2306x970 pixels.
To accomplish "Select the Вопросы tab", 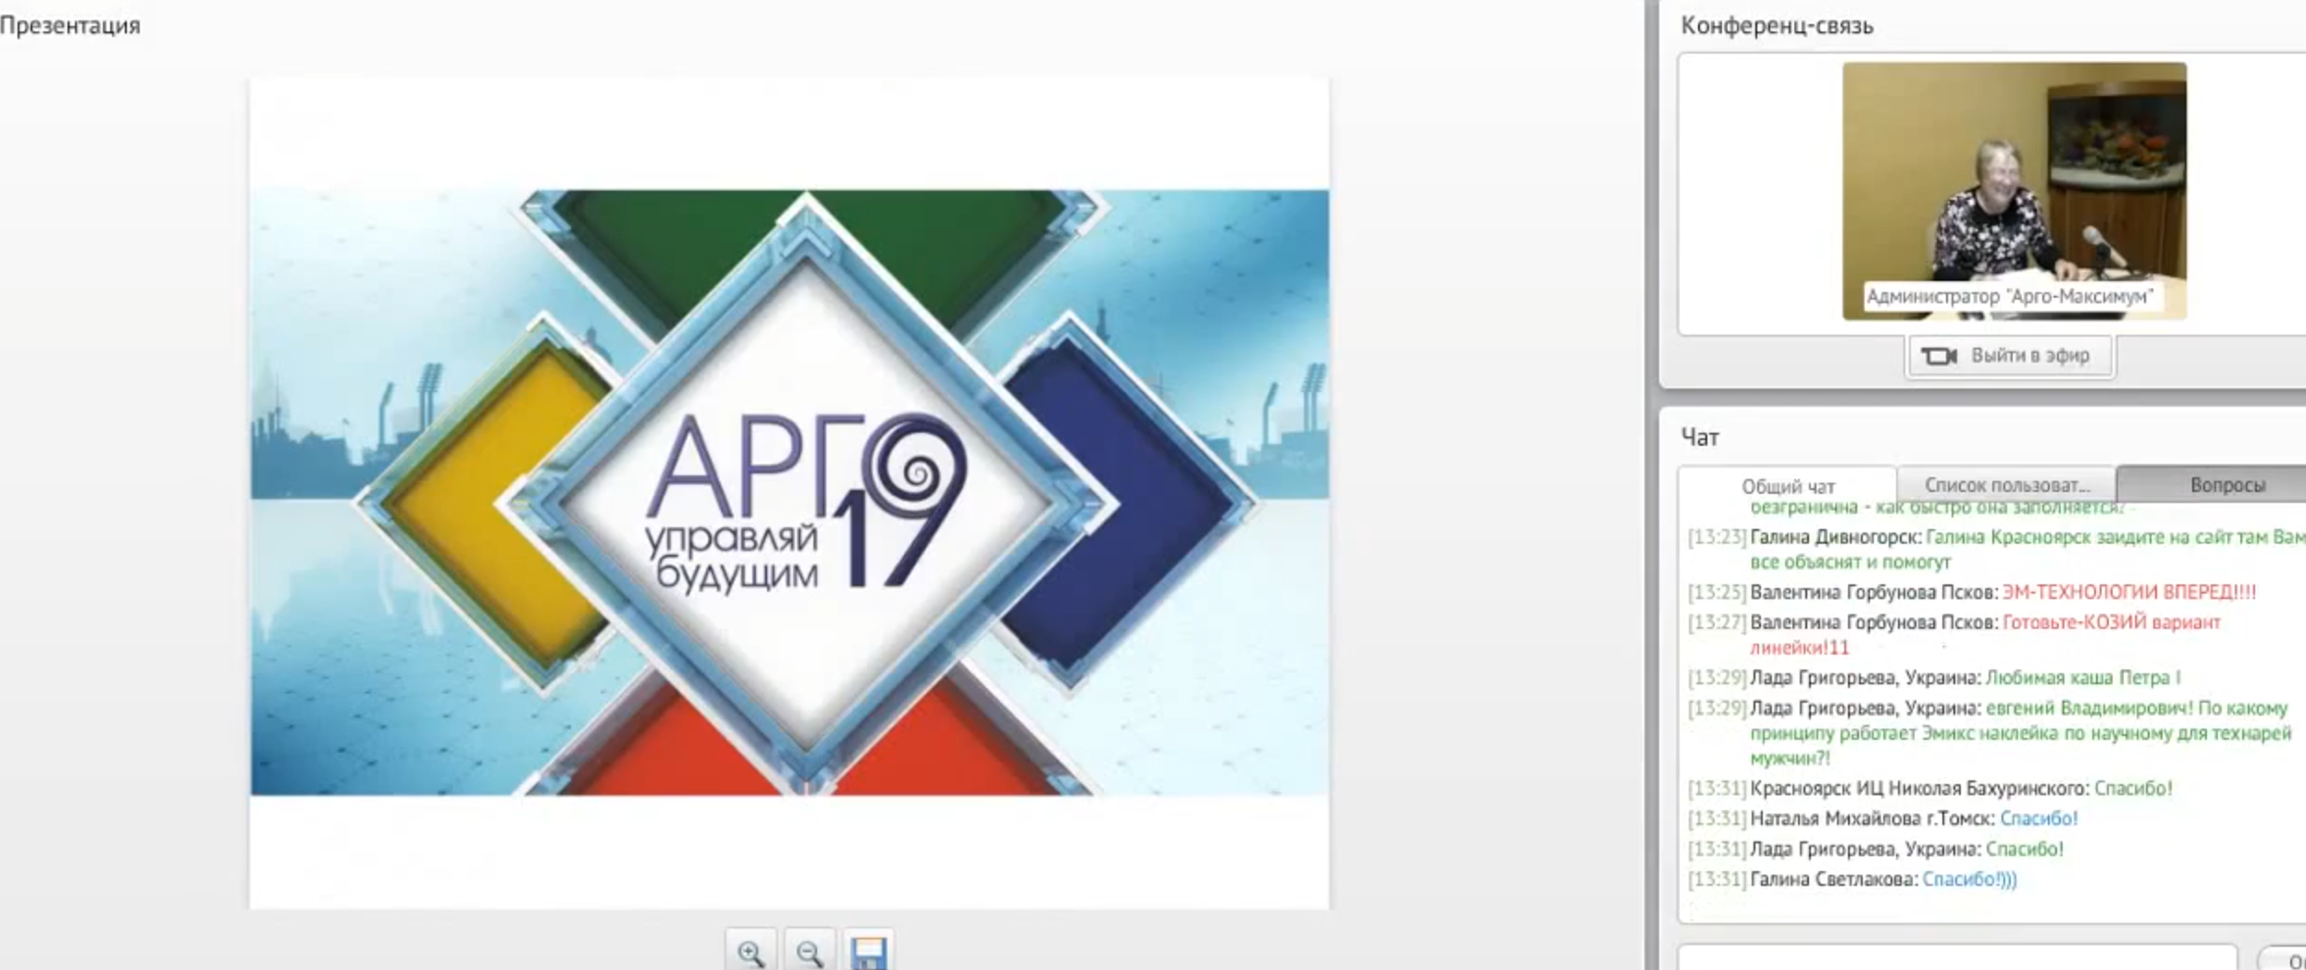I will pos(2226,485).
